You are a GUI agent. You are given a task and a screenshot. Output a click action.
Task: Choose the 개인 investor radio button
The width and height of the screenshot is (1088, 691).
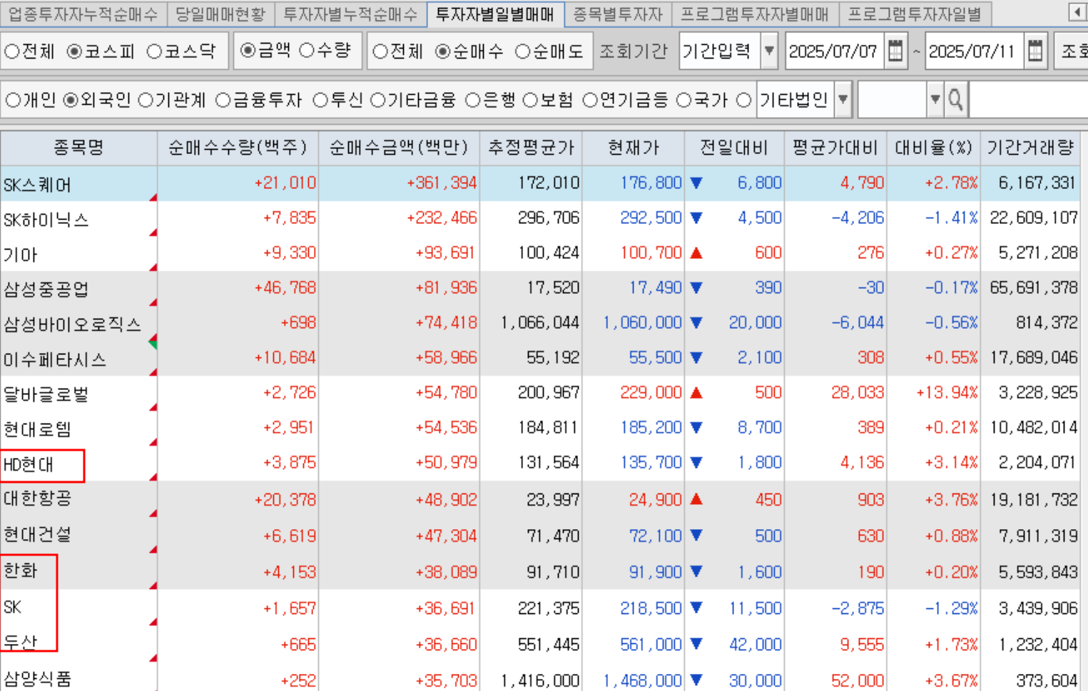point(13,101)
